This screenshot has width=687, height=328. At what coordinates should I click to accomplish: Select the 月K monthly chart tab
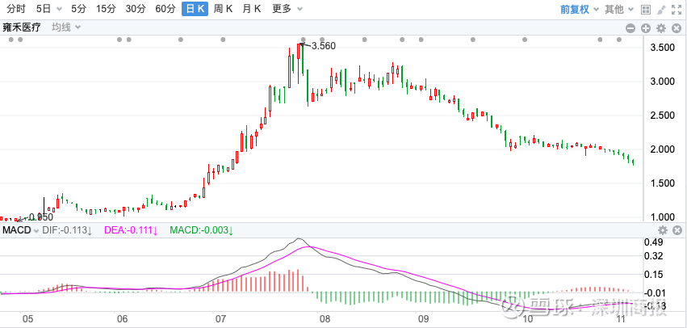pos(252,10)
